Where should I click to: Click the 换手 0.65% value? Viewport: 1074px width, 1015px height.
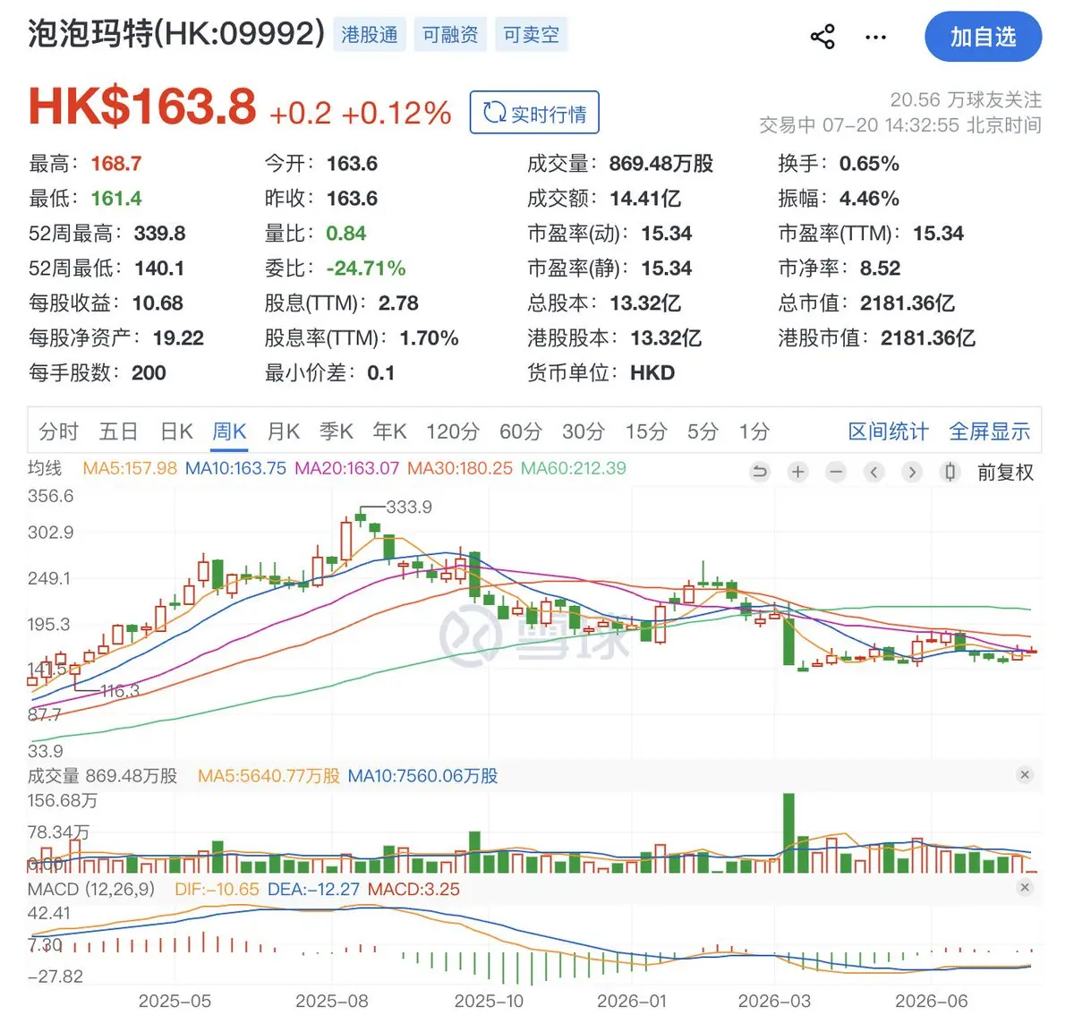[x=869, y=164]
